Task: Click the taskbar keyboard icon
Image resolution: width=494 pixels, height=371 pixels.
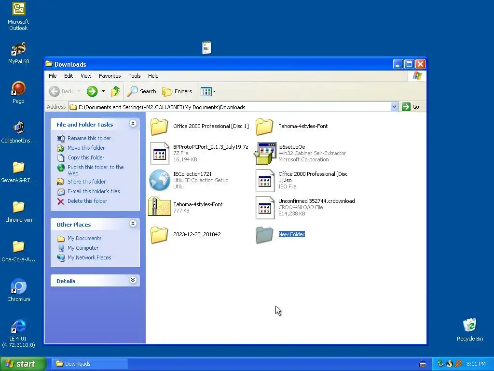Action: tap(423, 364)
